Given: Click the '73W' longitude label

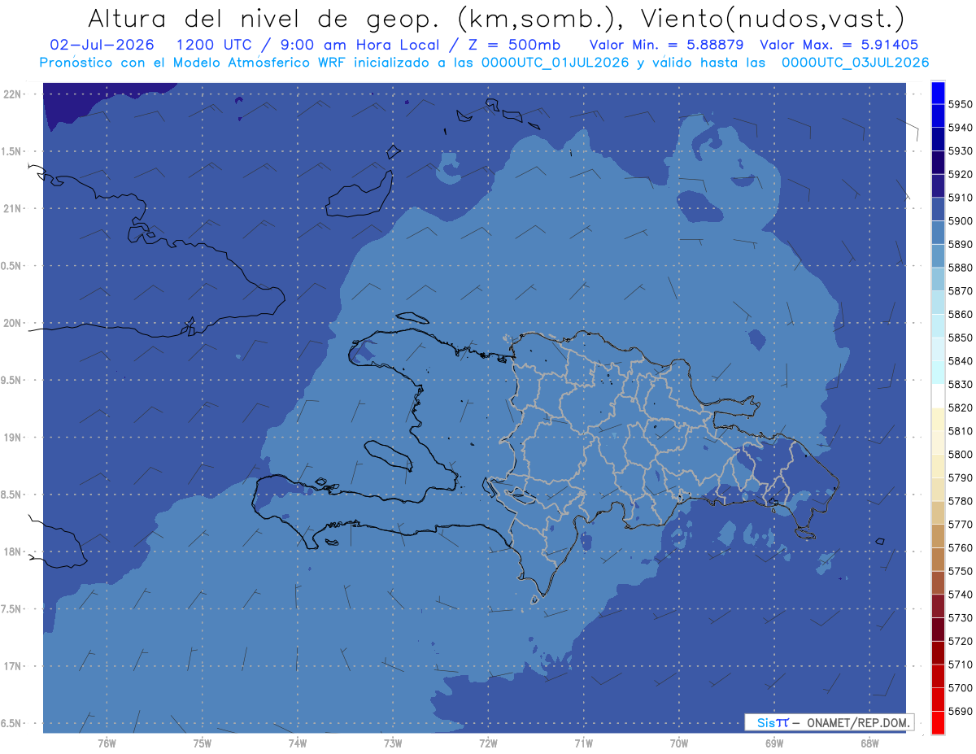Looking at the screenshot, I should [393, 743].
